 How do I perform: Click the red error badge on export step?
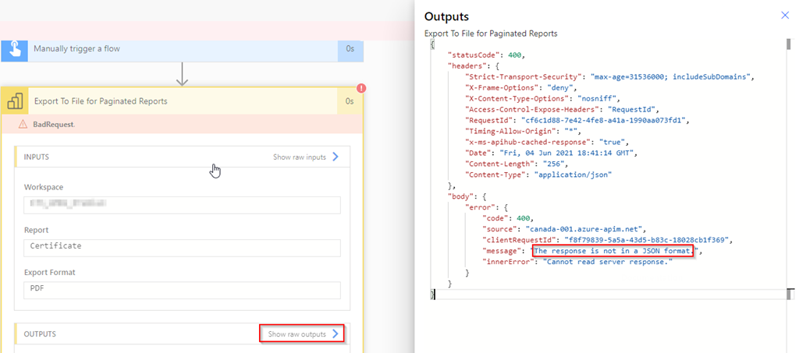pyautogui.click(x=362, y=89)
